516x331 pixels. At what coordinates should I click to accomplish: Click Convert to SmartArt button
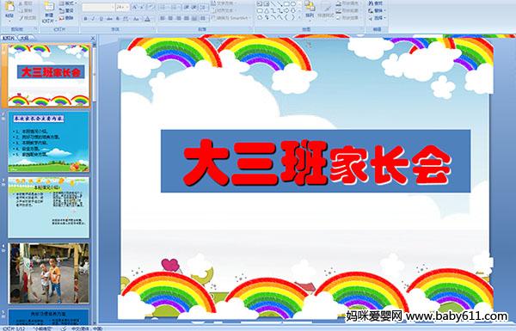point(230,18)
